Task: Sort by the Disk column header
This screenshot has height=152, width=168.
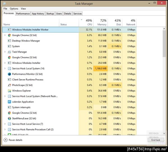Action: point(115,22)
